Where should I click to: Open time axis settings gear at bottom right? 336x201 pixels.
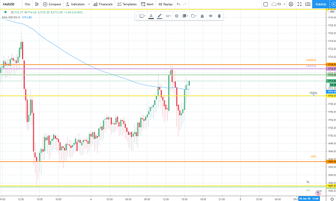click(x=332, y=199)
